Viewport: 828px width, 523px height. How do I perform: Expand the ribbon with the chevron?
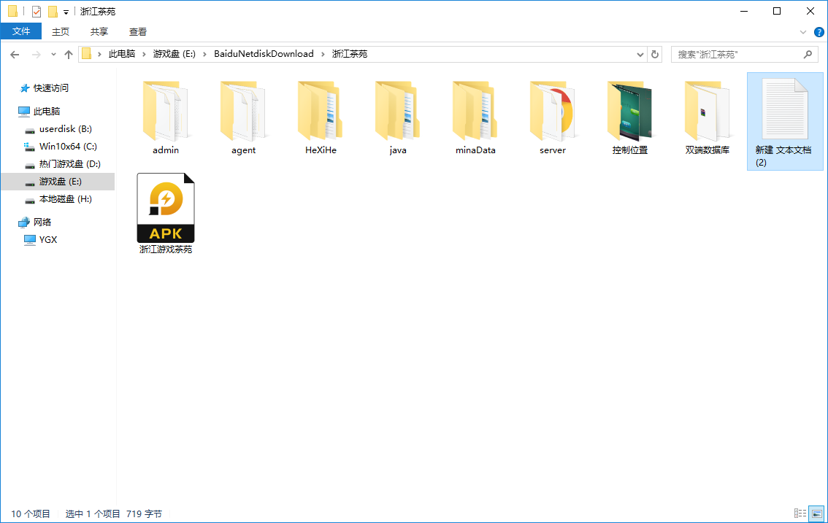803,32
